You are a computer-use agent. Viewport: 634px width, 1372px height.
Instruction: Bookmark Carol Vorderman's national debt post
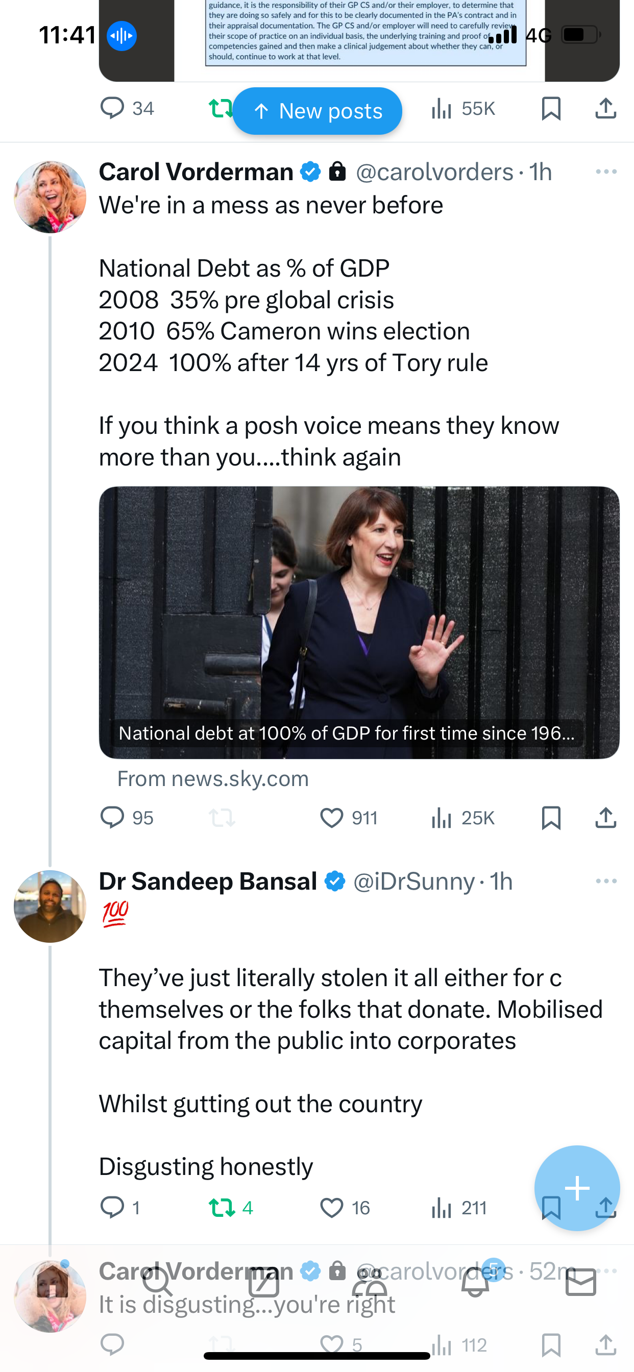pos(551,818)
